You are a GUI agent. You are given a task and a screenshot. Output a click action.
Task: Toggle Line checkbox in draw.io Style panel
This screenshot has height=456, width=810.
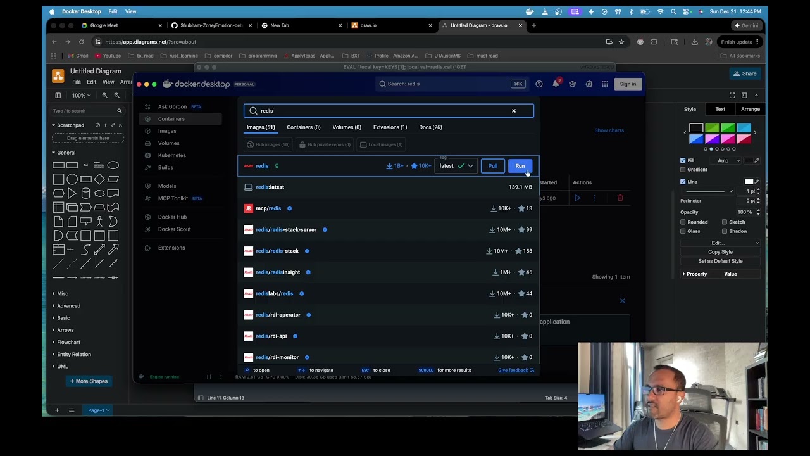(683, 182)
